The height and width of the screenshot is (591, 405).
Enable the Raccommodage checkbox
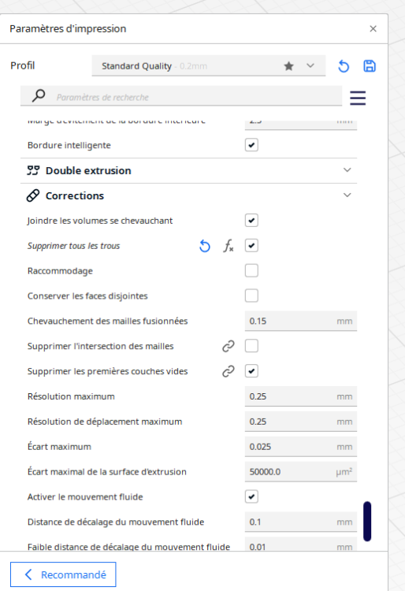point(251,270)
